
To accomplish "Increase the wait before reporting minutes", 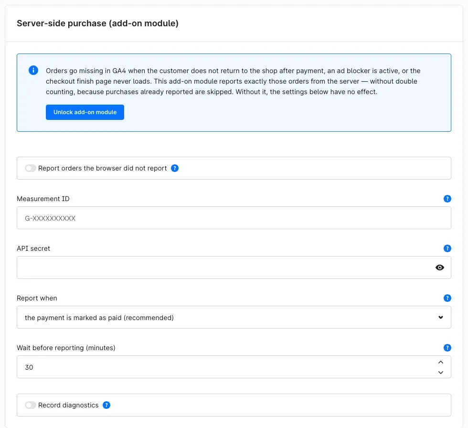I will (x=440, y=362).
